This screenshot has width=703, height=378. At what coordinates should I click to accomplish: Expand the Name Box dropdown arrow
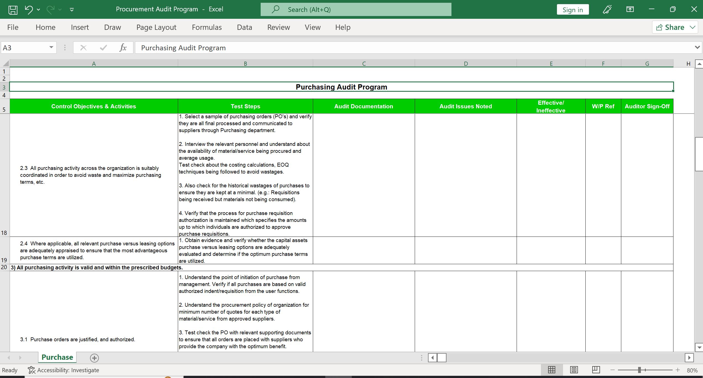(51, 48)
